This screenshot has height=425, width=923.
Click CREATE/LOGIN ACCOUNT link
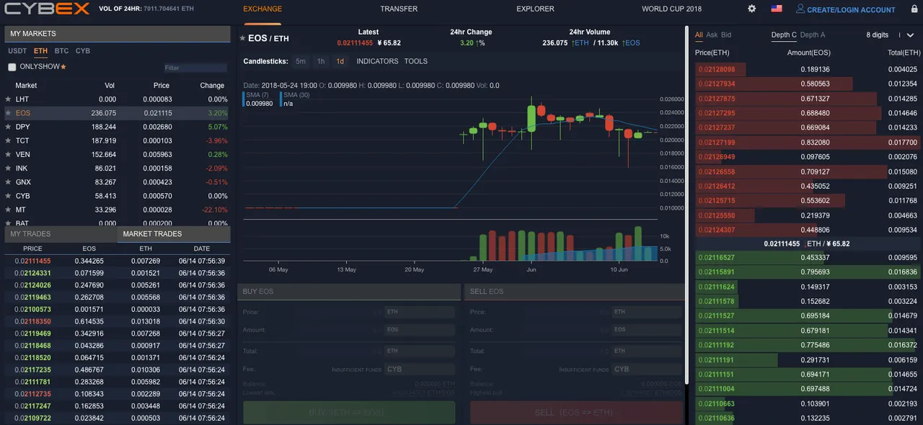coord(851,10)
